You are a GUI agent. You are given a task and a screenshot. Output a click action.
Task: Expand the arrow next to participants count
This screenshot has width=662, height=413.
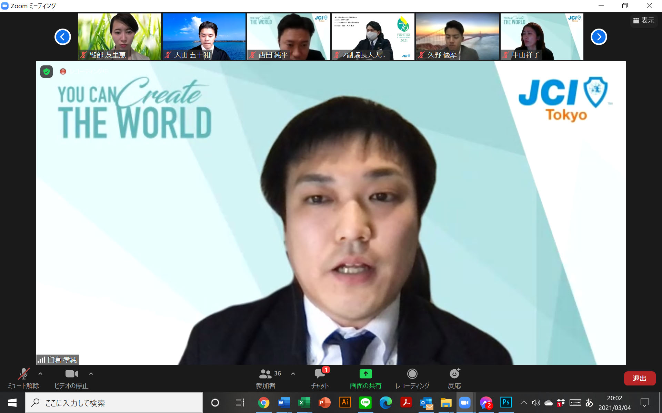[x=293, y=373]
